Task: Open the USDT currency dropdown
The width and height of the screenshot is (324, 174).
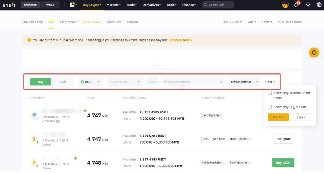Action: point(98,82)
